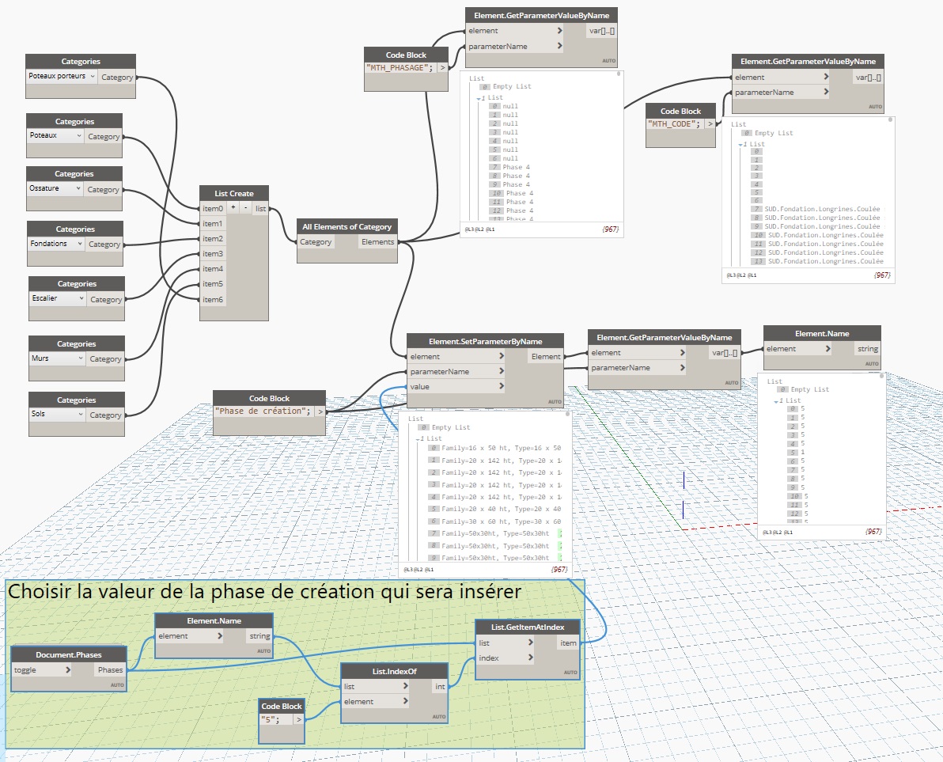Click output arrow of "MTH_CODE" Code Block
The image size is (943, 762).
(x=710, y=124)
